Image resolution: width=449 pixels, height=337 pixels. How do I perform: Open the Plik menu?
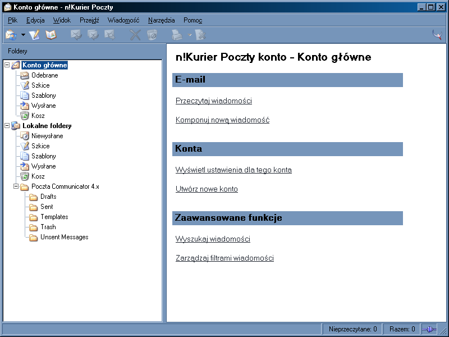12,20
